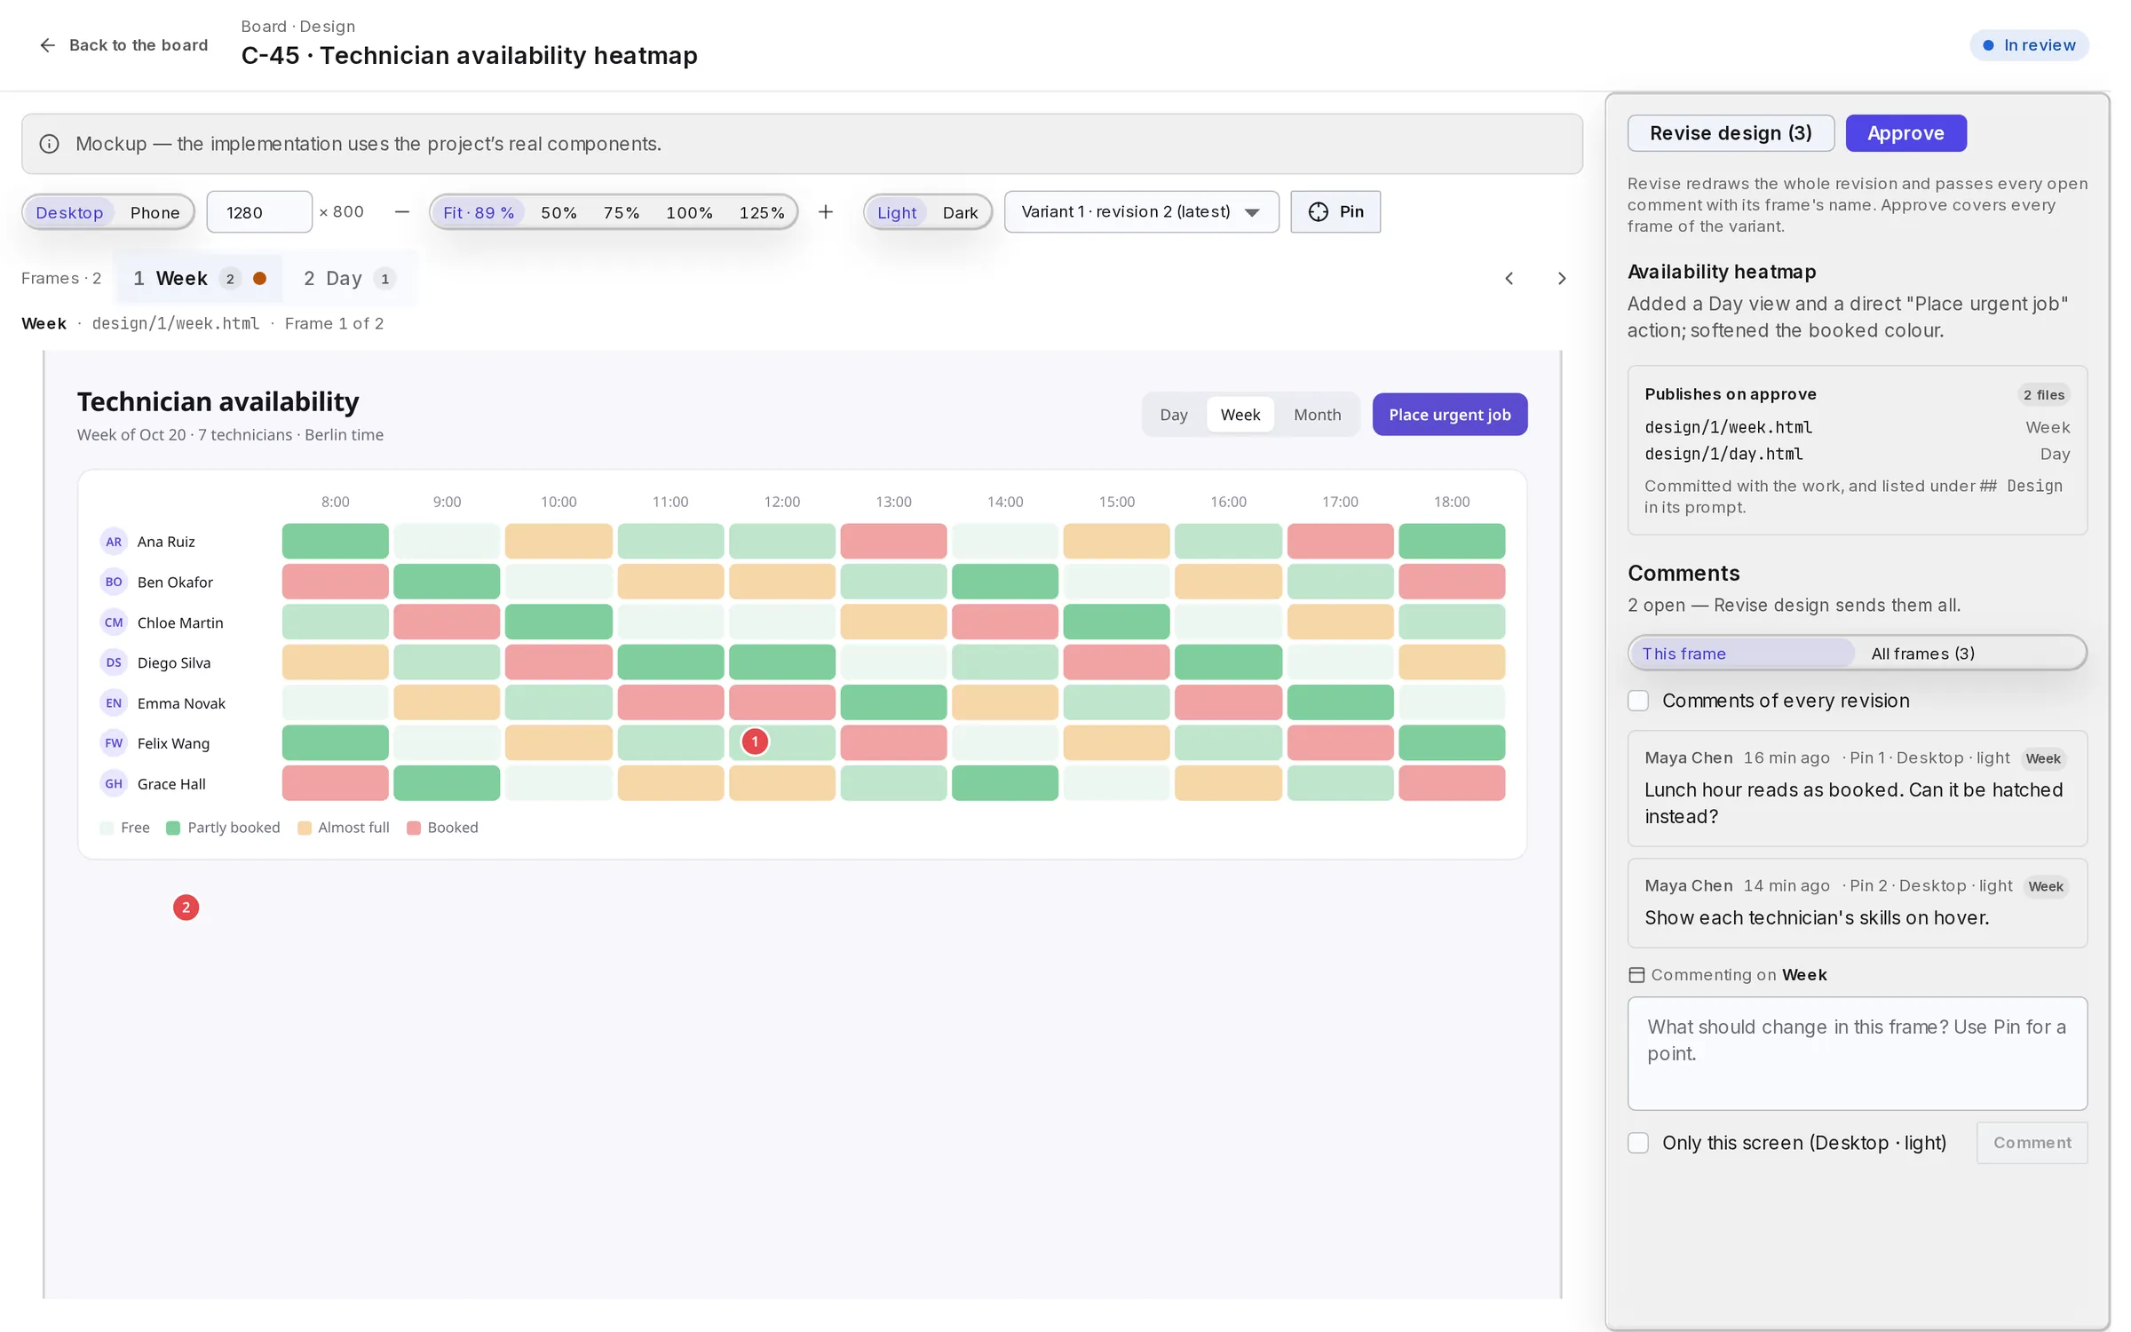The width and height of the screenshot is (2131, 1332).
Task: Go to next frame with right chevron
Action: (x=1562, y=279)
